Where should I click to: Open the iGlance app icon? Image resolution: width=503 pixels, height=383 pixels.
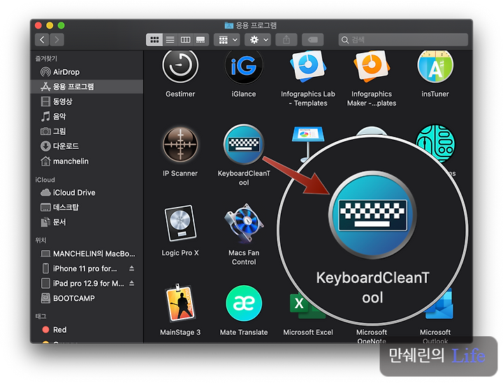tap(244, 66)
